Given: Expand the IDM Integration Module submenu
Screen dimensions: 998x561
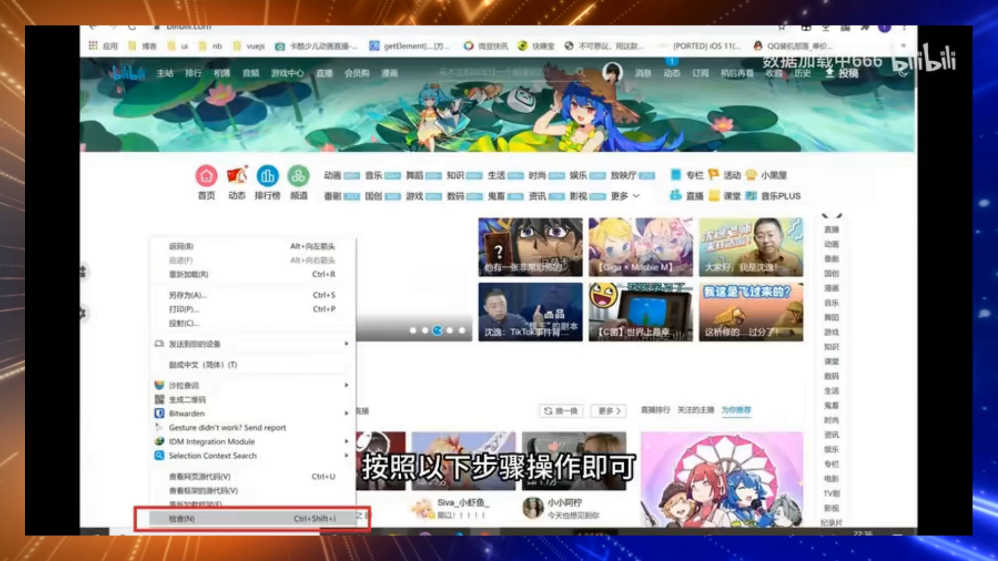Looking at the screenshot, I should pos(253,442).
